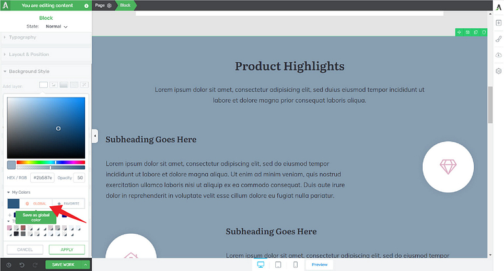Click the second 'Subheading Goes Here' heading
This screenshot has height=271, width=504.
(x=271, y=232)
